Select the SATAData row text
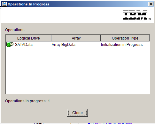The image size is (155, 124). click(x=24, y=45)
